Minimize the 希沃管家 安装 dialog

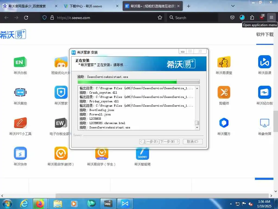click(183, 51)
